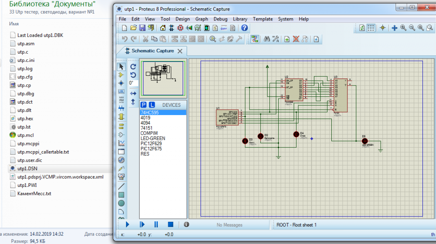Click the Zoom Out magnifier icon
The image size is (436, 244).
click(x=412, y=28)
